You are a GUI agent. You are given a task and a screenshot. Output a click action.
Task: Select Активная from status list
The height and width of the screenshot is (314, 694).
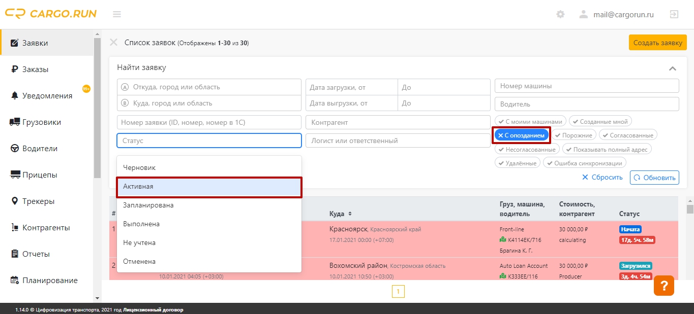209,187
